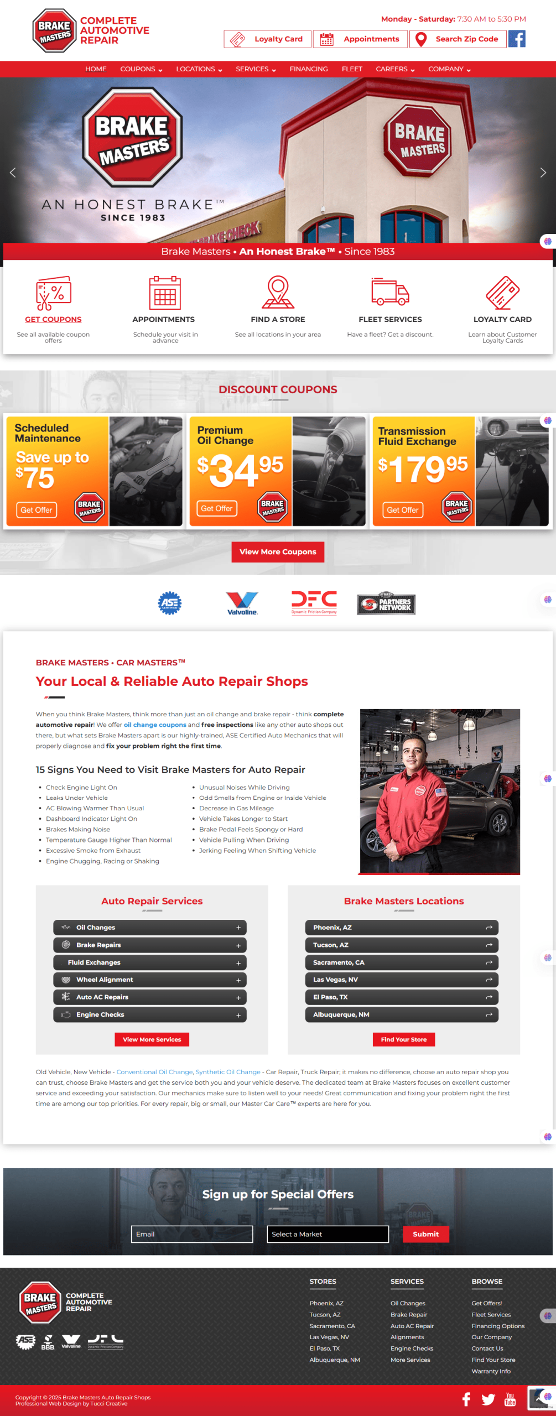Click the Appointments header button
Image resolution: width=556 pixels, height=1416 pixels.
[360, 39]
